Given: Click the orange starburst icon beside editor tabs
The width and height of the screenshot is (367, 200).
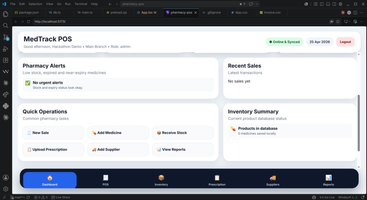Looking at the screenshot, I should pyautogui.click(x=343, y=12).
